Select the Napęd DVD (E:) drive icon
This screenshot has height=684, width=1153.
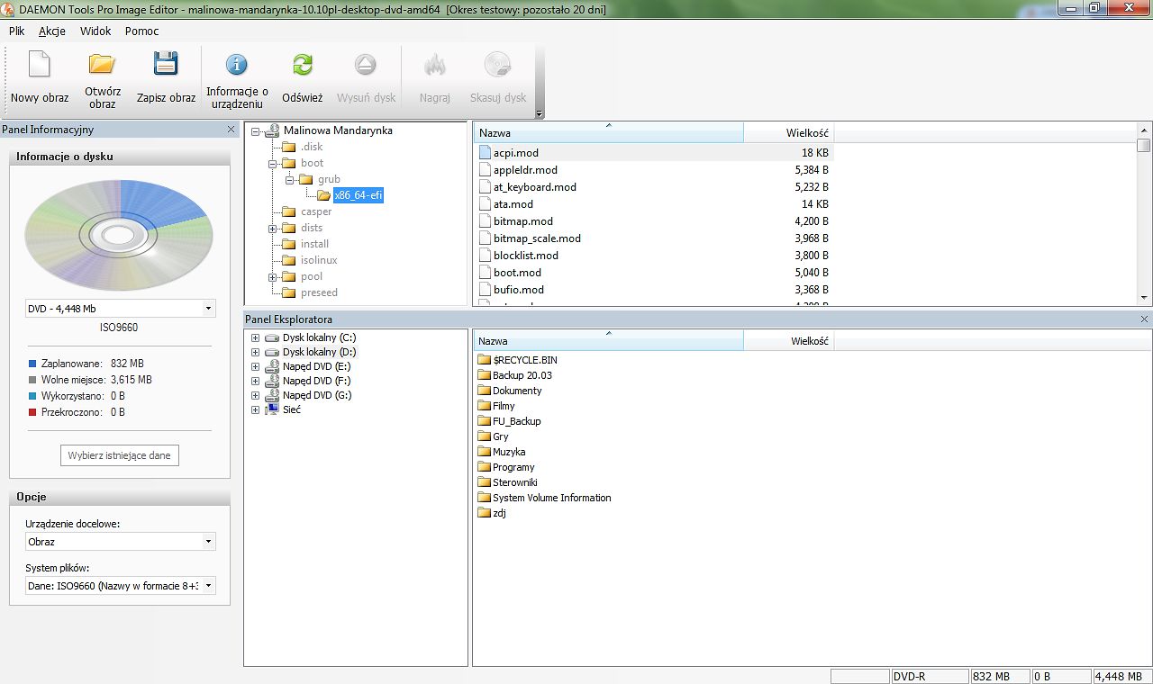(x=272, y=367)
